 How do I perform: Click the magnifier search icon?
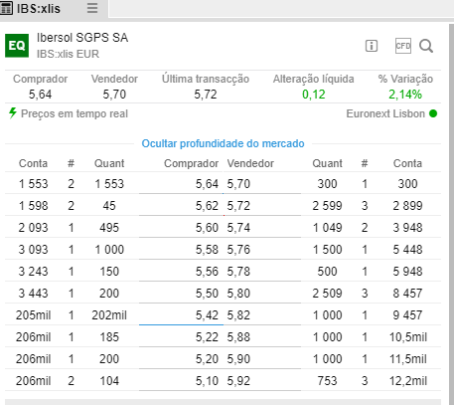426,46
